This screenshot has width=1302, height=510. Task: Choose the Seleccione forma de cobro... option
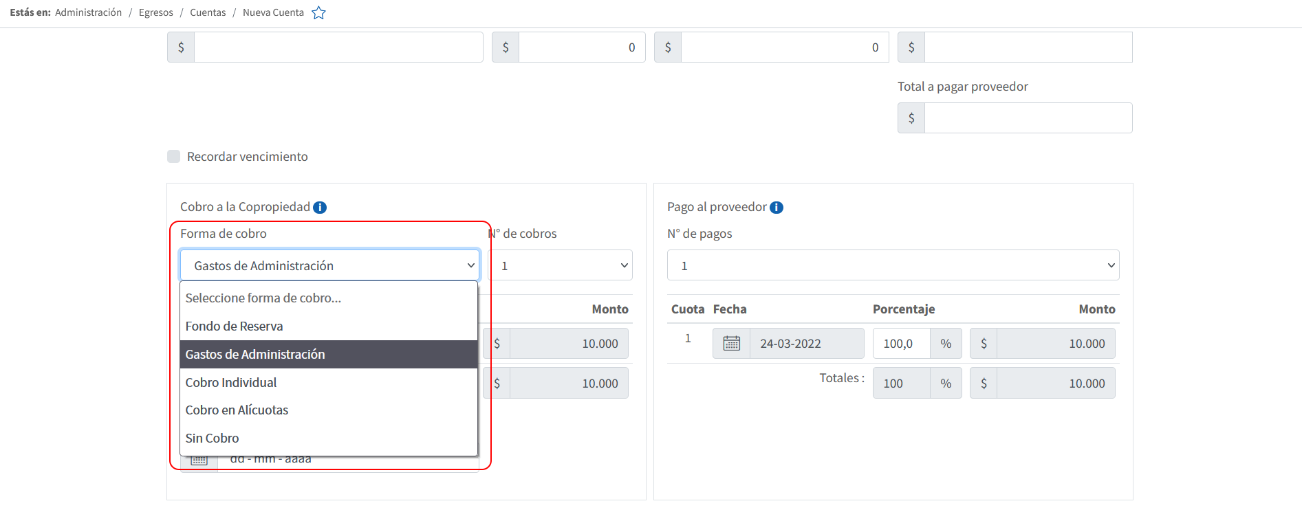pyautogui.click(x=329, y=298)
